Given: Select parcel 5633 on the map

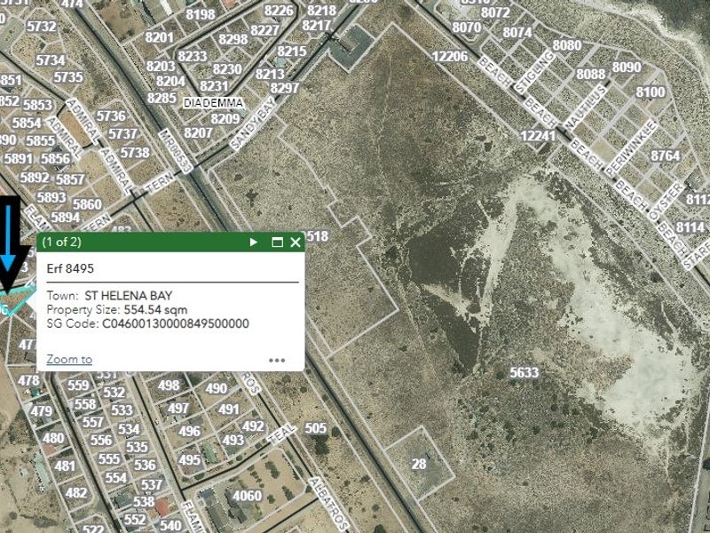Looking at the screenshot, I should [x=524, y=373].
